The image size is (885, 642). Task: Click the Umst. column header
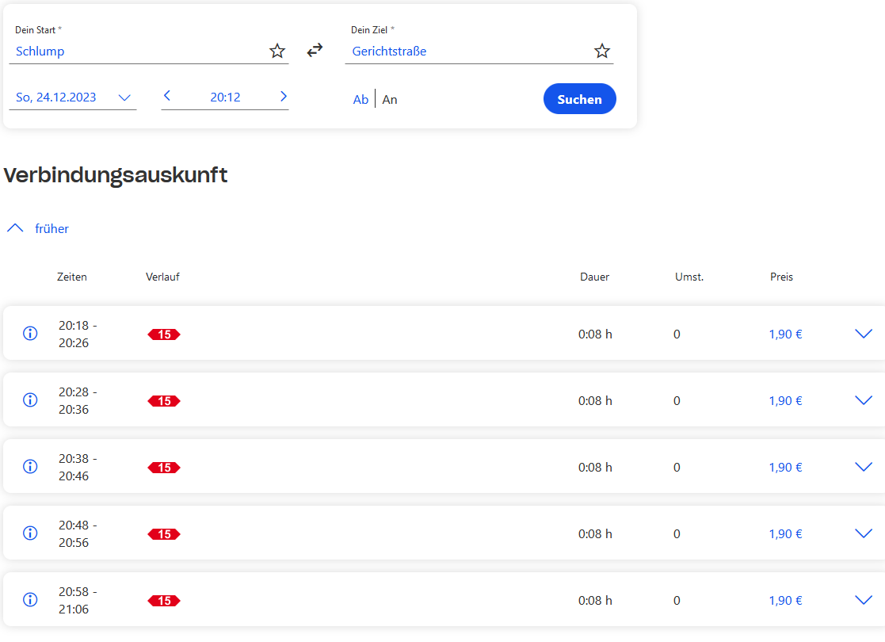coord(689,277)
